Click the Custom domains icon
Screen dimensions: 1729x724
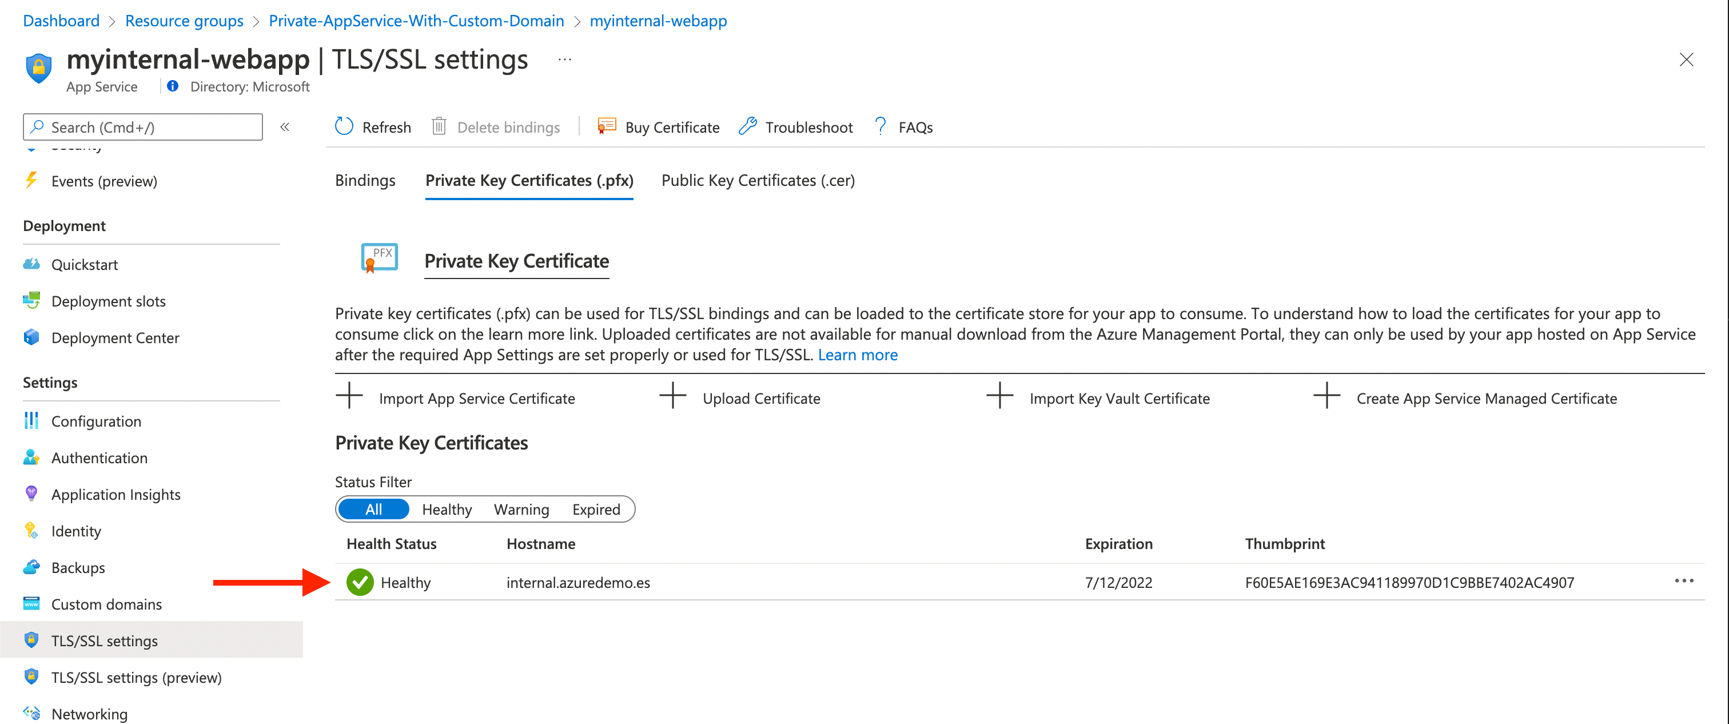tap(31, 604)
